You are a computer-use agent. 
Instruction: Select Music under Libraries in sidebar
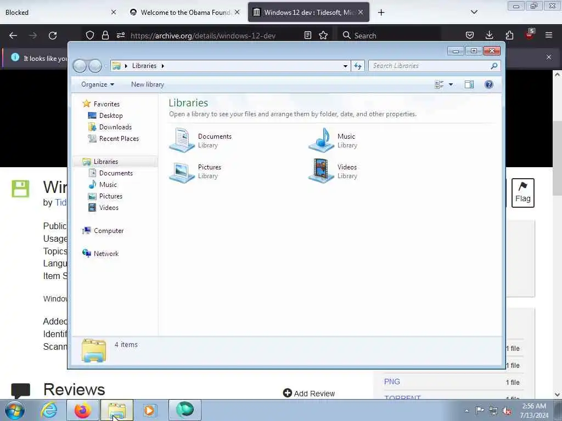coord(108,184)
